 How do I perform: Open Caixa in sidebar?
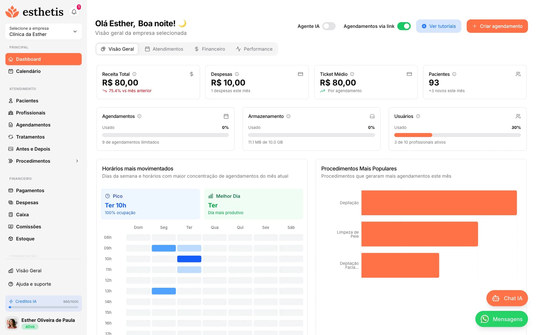click(x=43, y=214)
